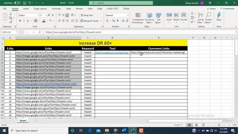The image size is (238, 134).
Task: Click the AutoSum sigma icon
Action: [192, 14]
